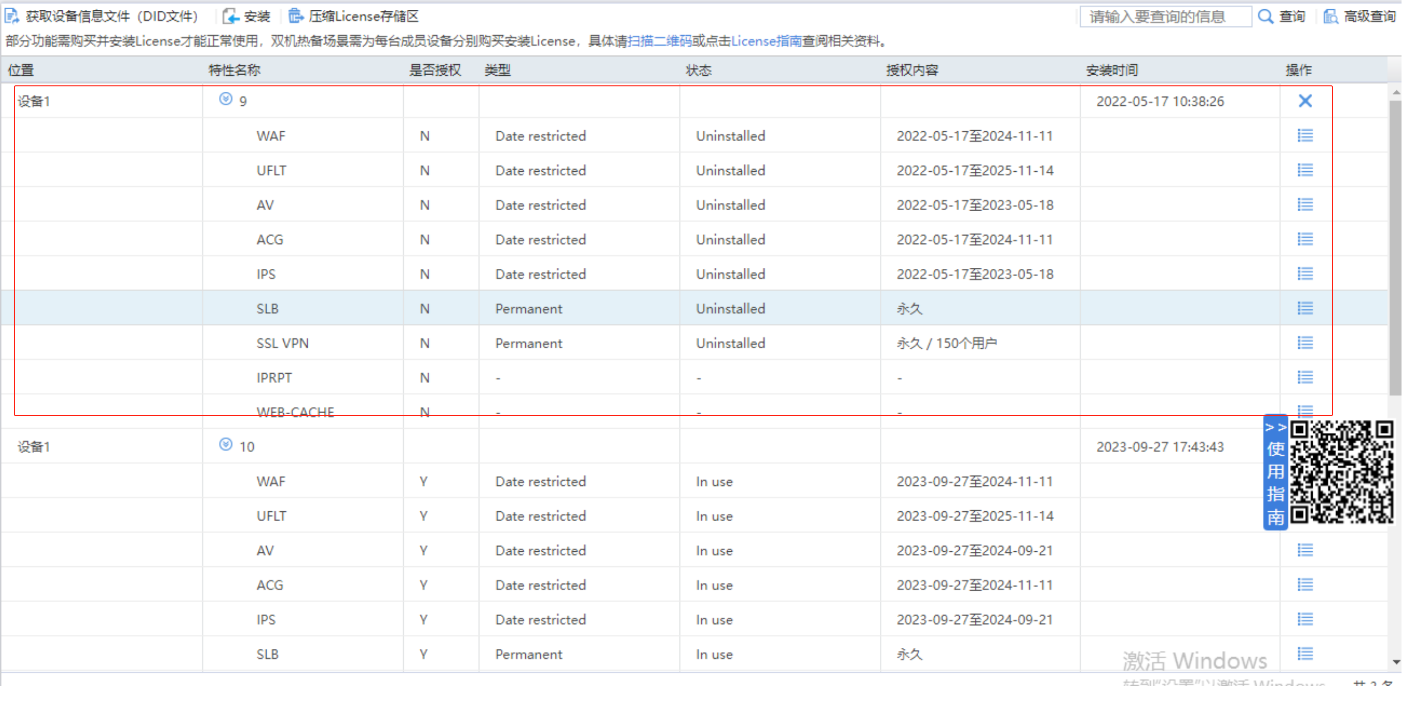Collapse license group 10
Image resolution: width=1402 pixels, height=703 pixels.
coord(226,445)
